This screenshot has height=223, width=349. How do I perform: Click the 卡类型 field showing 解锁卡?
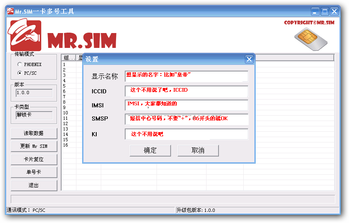pos(34,115)
